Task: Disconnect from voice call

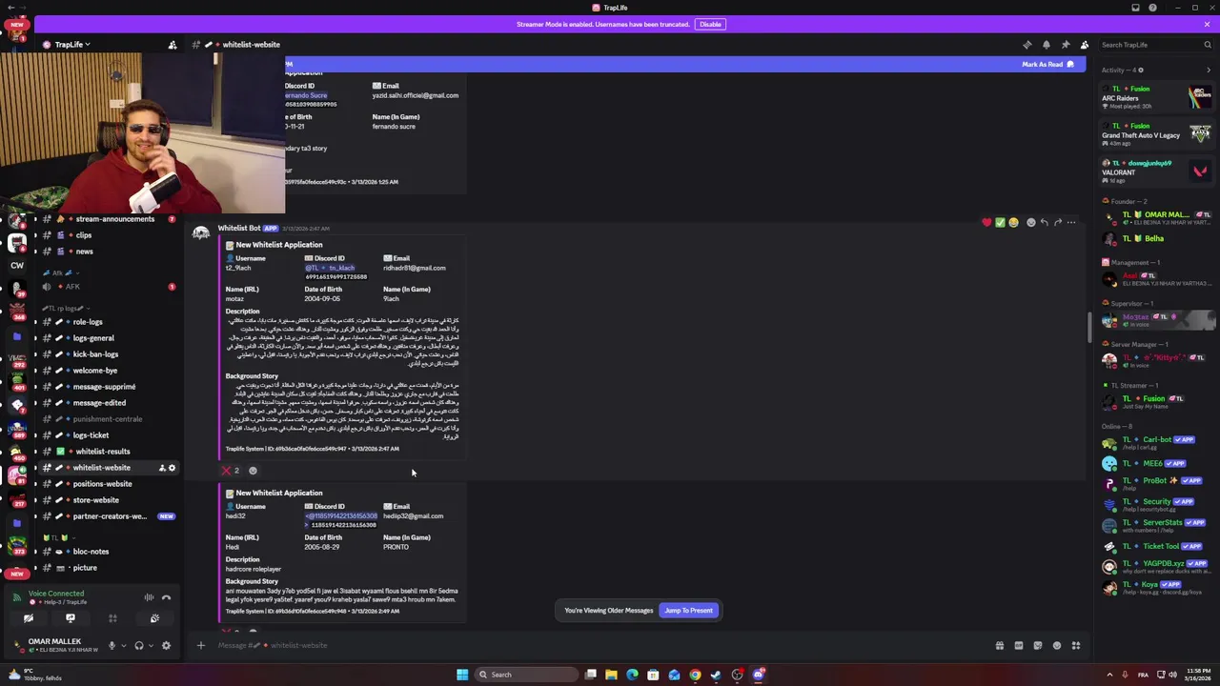Action: (166, 597)
